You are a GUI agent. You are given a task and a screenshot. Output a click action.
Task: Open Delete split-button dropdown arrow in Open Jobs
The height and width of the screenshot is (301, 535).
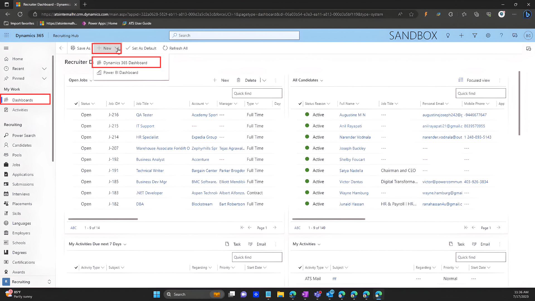click(x=264, y=80)
